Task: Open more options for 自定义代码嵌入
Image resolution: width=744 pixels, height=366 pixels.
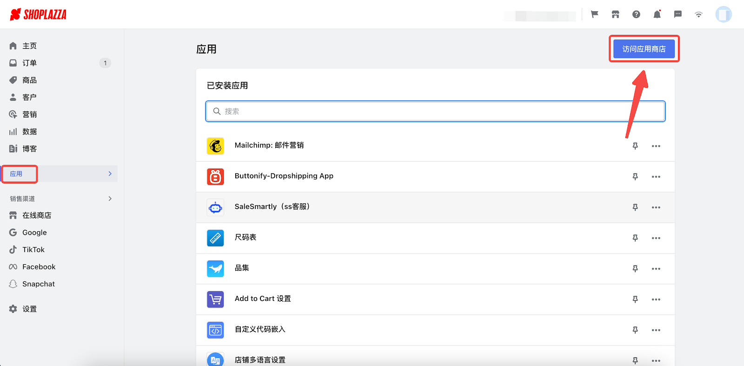Action: (656, 330)
